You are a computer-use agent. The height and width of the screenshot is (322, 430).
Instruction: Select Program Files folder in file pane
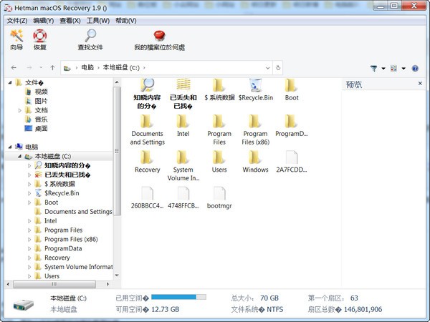[219, 130]
